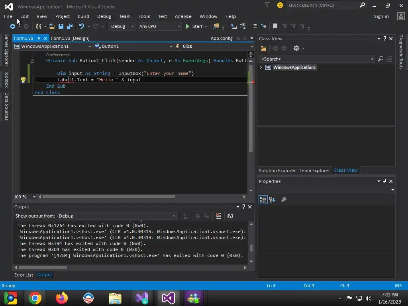Click the Save All icon

[x=69, y=26]
